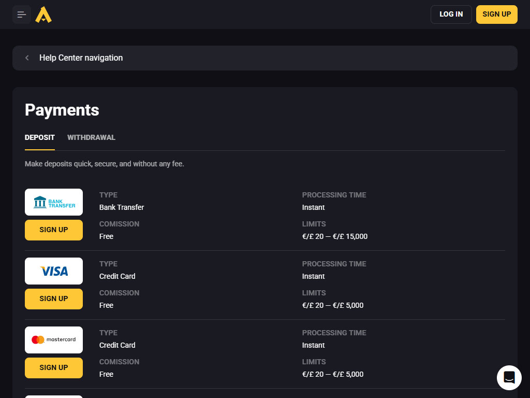Click the yellow A site logo
The height and width of the screenshot is (398, 530).
point(43,15)
